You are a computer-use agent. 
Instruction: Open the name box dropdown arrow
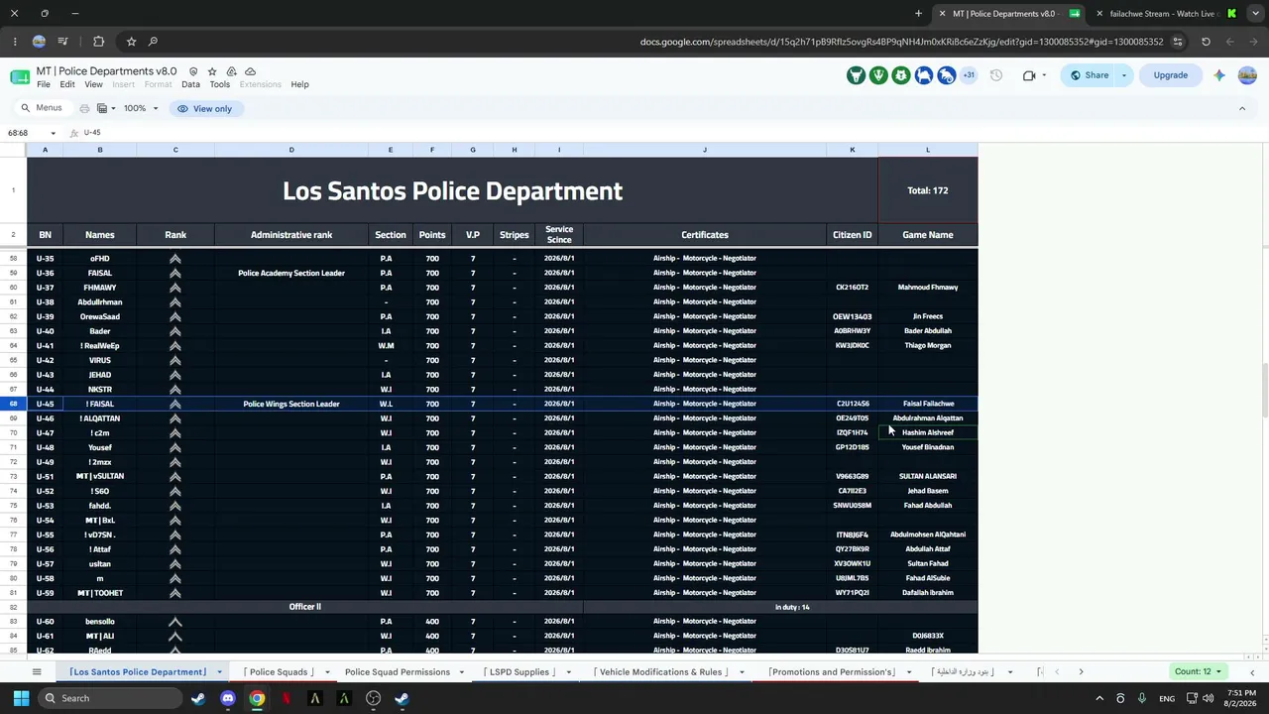(x=53, y=133)
